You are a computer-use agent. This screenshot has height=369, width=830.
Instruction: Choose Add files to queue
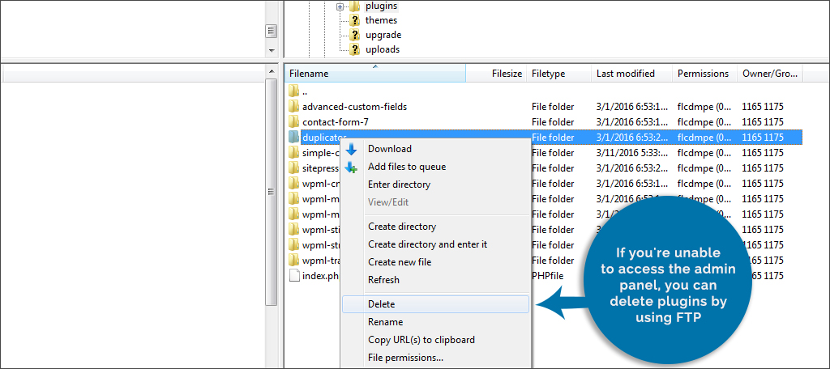click(435, 167)
